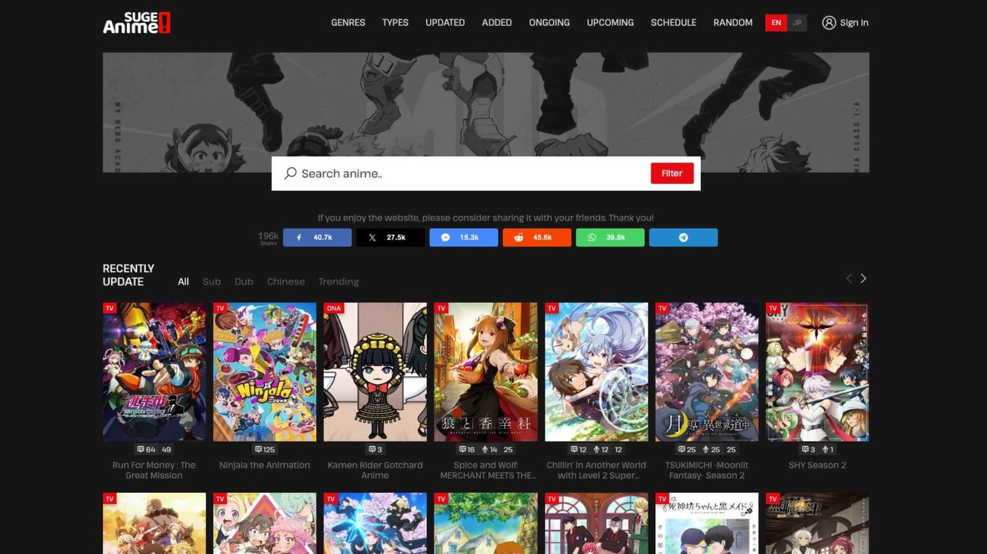
Task: Open the UPCOMING page
Action: pyautogui.click(x=611, y=22)
